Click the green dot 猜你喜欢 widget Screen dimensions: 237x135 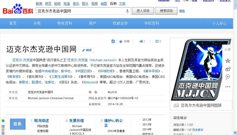[3, 121]
